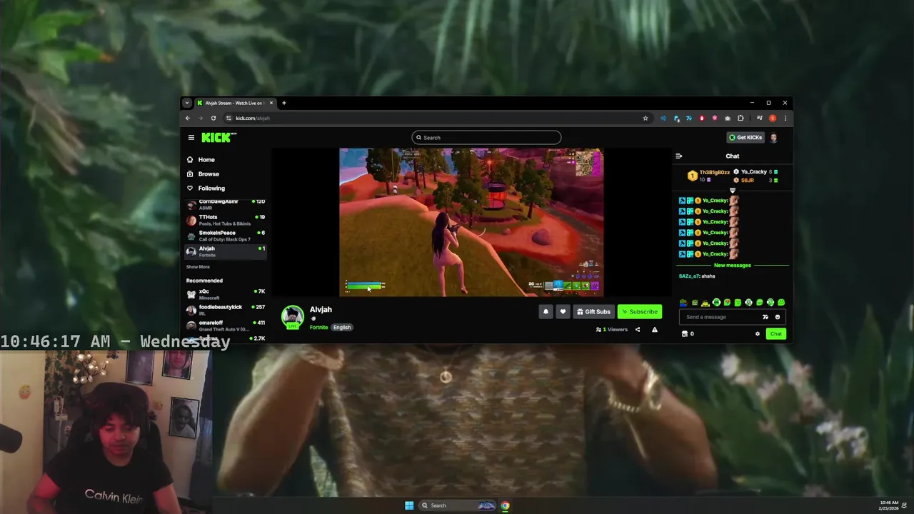Select the last quick emote in chat
This screenshot has width=914, height=514.
pyautogui.click(x=781, y=303)
